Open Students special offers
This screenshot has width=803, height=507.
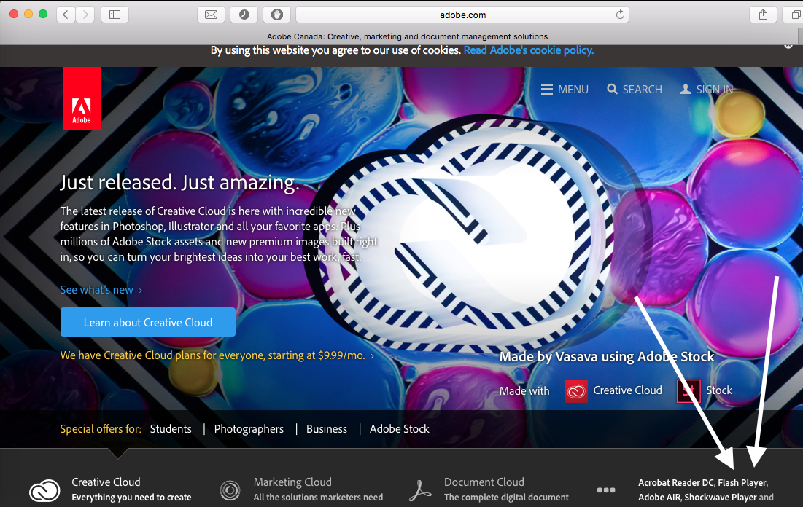(171, 429)
